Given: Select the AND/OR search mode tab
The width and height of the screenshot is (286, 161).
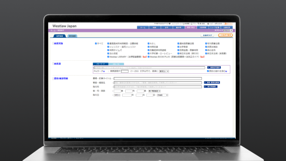Looking at the screenshot, I should pos(116,64).
